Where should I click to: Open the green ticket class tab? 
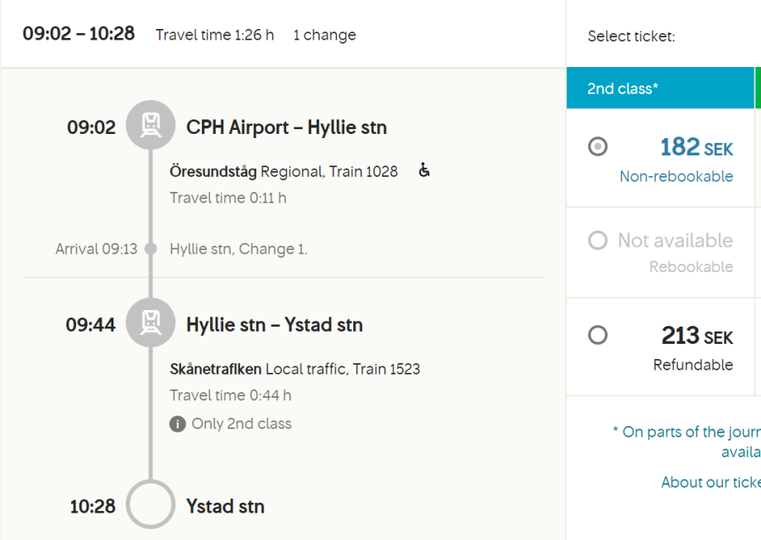point(757,88)
